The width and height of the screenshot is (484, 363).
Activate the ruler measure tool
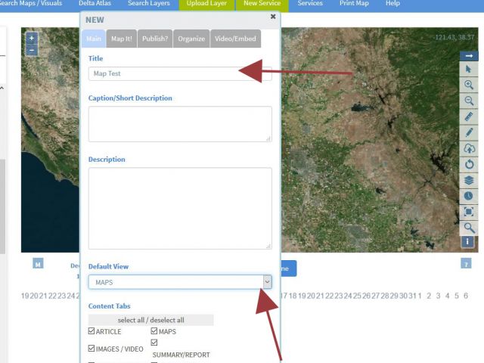click(x=469, y=117)
